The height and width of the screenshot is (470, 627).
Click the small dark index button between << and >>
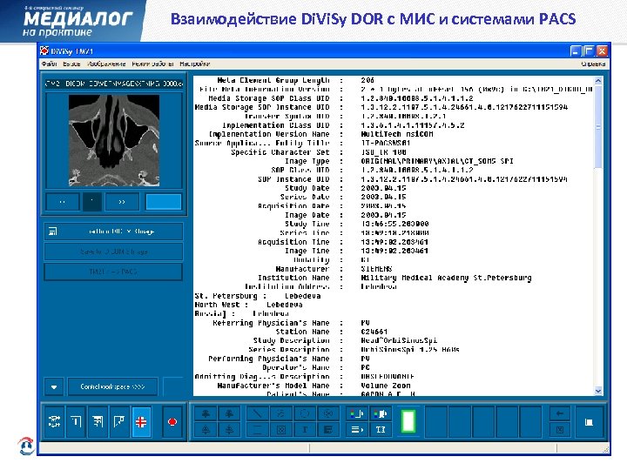(92, 201)
